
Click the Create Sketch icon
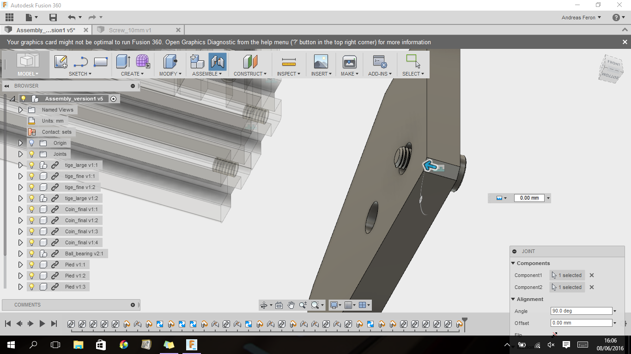click(x=61, y=62)
